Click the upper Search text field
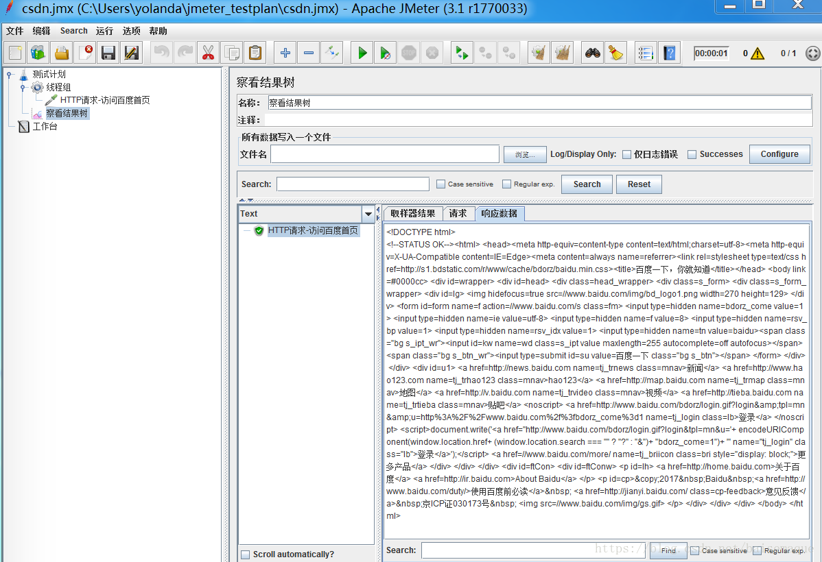The height and width of the screenshot is (562, 822). (x=353, y=184)
